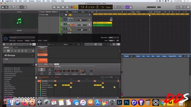
Task: Open the Side Chain None dropdown
Action: (x=114, y=38)
